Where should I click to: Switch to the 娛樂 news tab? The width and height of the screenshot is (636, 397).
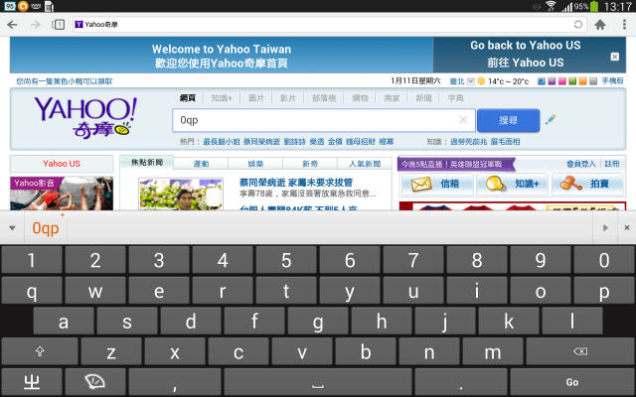tap(255, 164)
